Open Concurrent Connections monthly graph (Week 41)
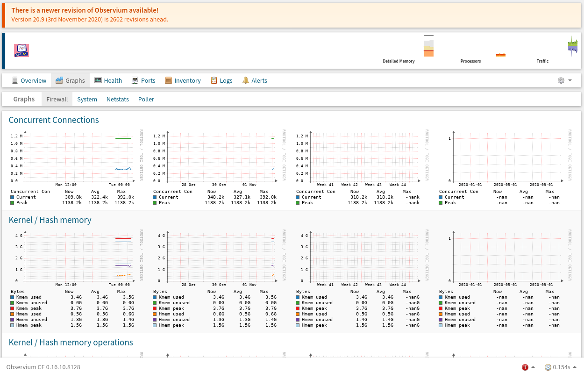 pyautogui.click(x=363, y=167)
